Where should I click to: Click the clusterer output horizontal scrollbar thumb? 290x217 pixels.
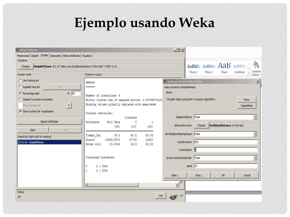click(x=113, y=185)
